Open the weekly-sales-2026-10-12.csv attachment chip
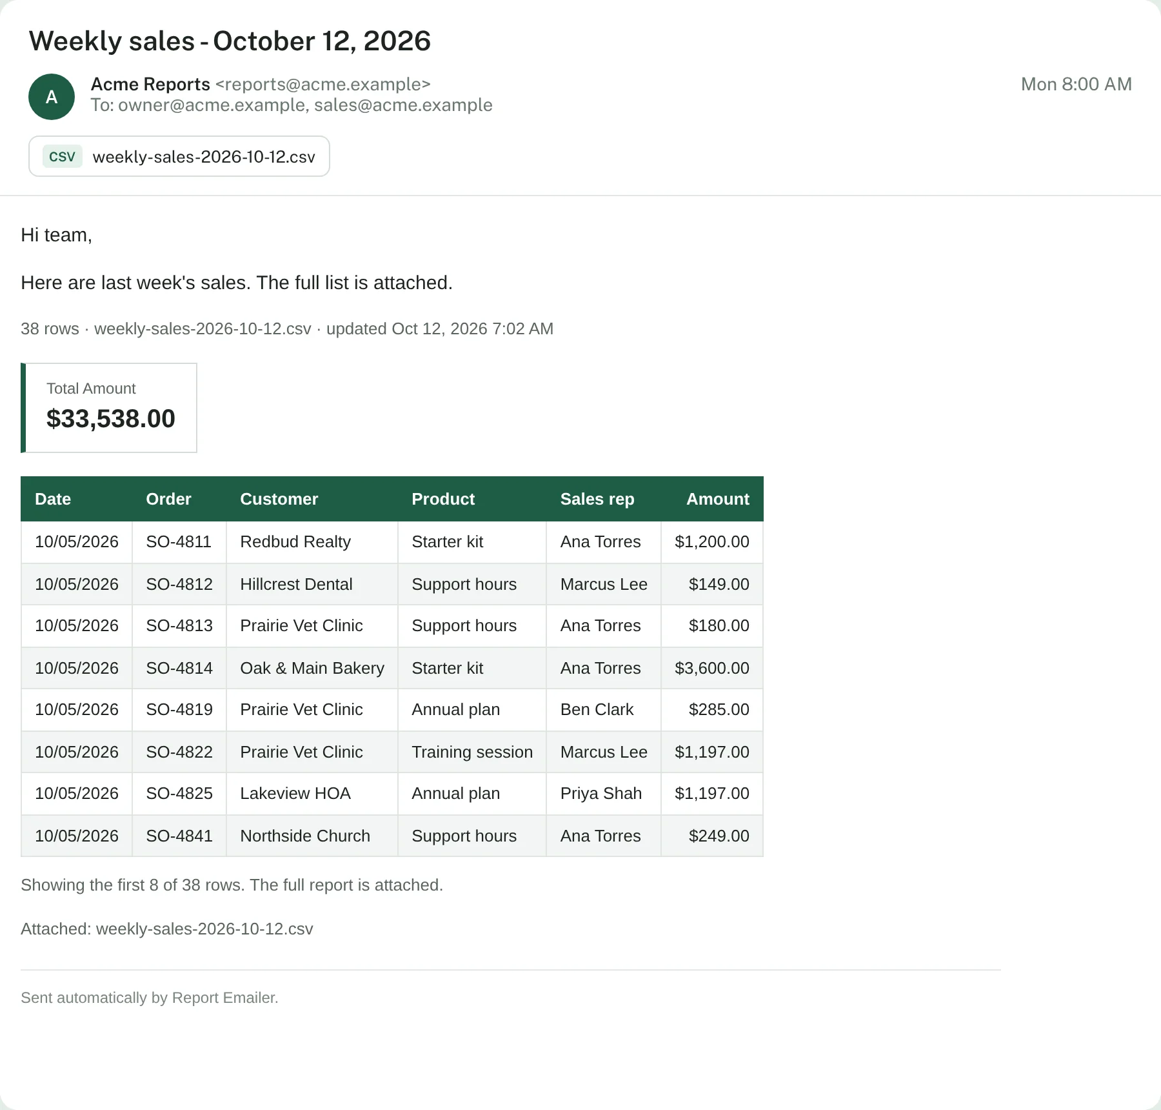This screenshot has width=1161, height=1110. (x=179, y=156)
